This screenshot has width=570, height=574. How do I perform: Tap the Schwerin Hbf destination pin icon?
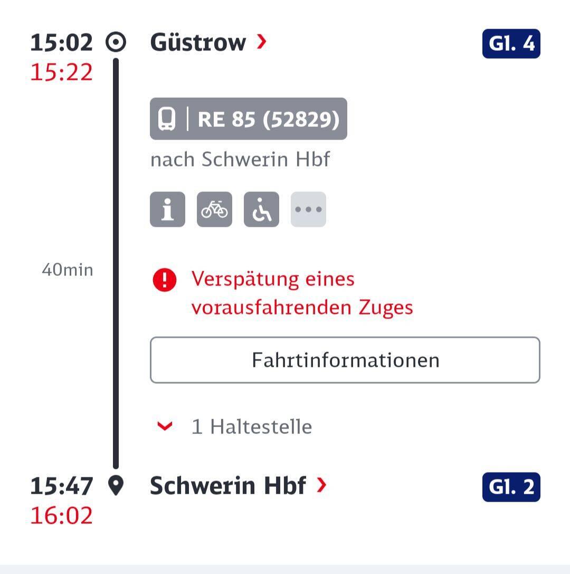pyautogui.click(x=116, y=486)
